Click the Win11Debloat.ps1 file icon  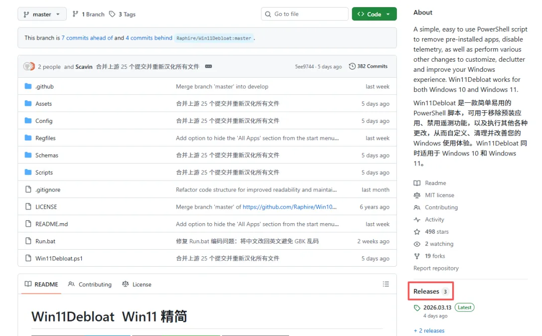point(28,258)
